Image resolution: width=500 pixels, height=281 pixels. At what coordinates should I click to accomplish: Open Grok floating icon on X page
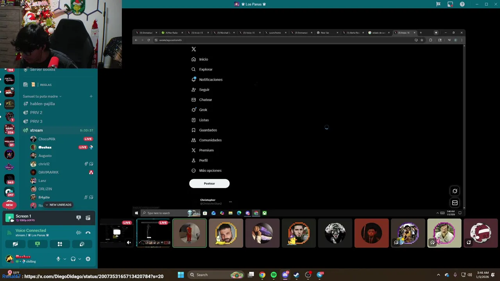(x=455, y=191)
